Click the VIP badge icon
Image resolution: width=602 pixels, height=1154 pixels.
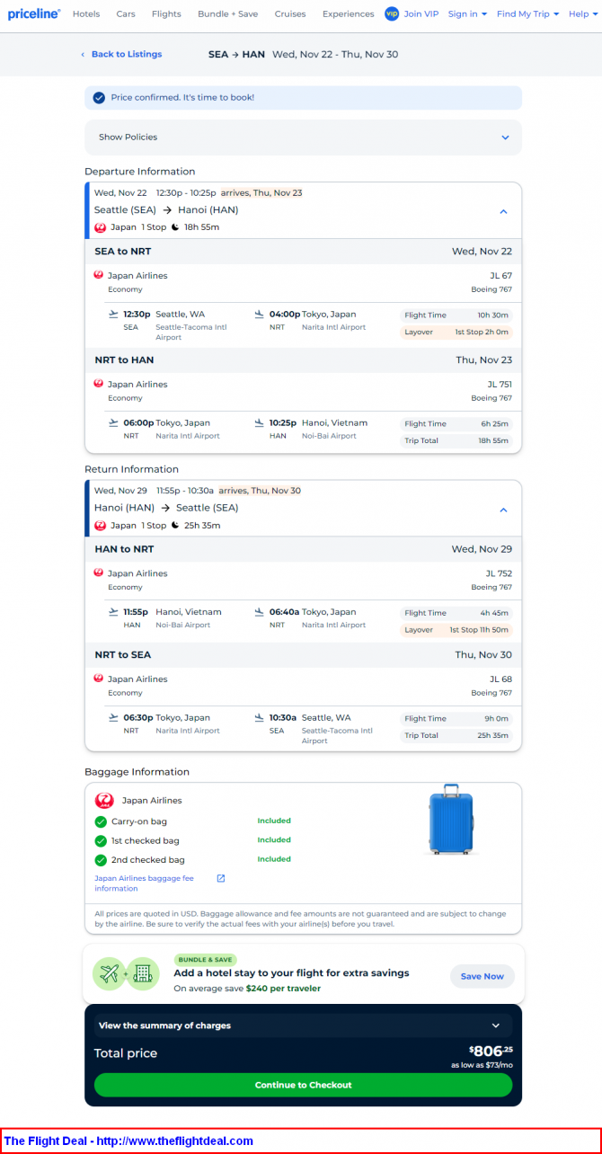pos(392,13)
